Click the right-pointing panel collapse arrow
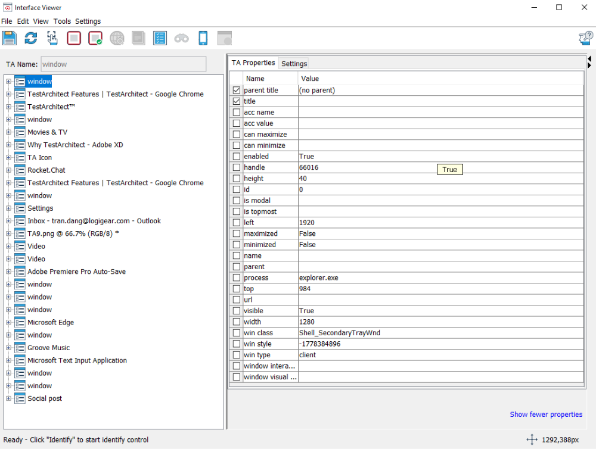 coord(589,66)
